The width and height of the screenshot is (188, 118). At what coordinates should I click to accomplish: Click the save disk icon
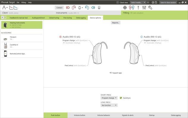(156, 2)
